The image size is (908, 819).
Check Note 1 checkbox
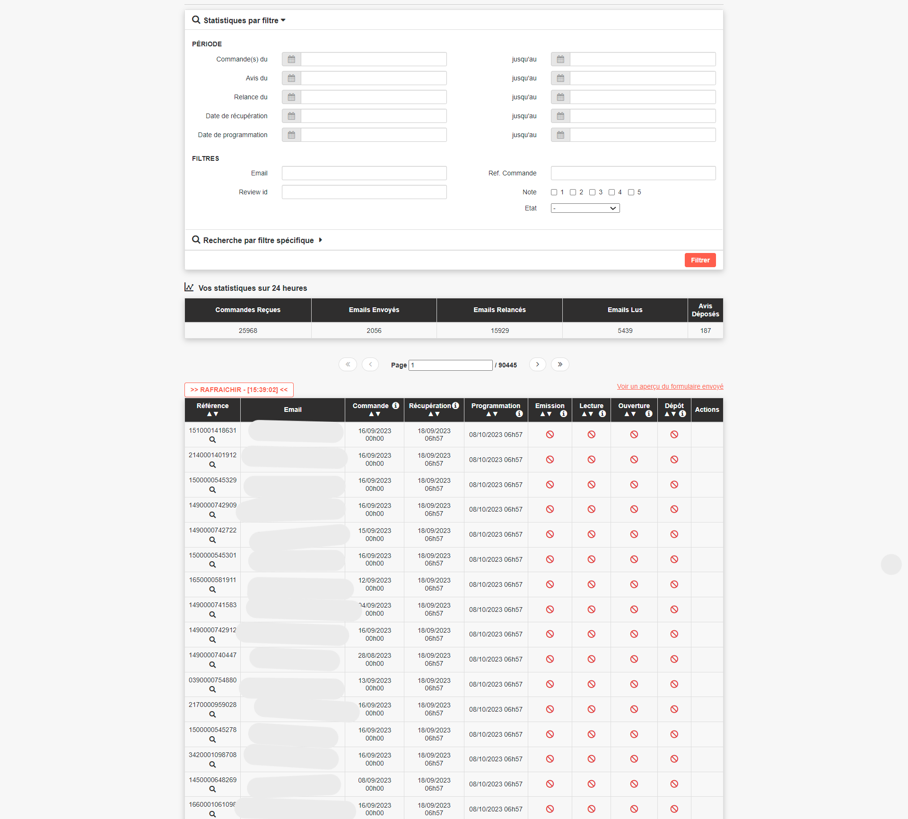(x=554, y=192)
